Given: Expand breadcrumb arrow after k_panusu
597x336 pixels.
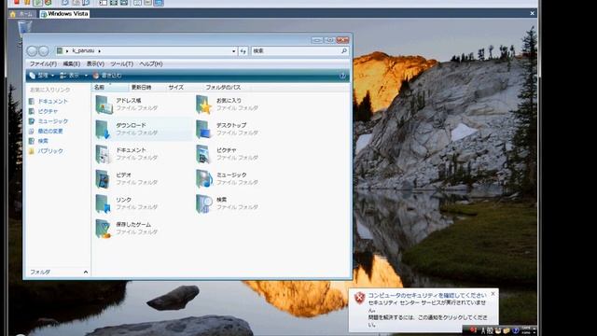Looking at the screenshot, I should click(x=100, y=50).
